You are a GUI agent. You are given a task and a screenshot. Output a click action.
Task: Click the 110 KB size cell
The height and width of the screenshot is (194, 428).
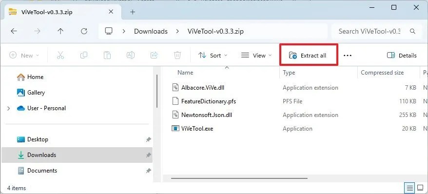pos(408,101)
